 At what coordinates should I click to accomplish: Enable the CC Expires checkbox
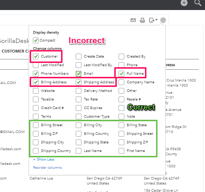tap(79, 108)
